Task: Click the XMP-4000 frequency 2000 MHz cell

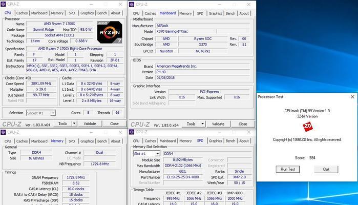Action: click(x=235, y=198)
